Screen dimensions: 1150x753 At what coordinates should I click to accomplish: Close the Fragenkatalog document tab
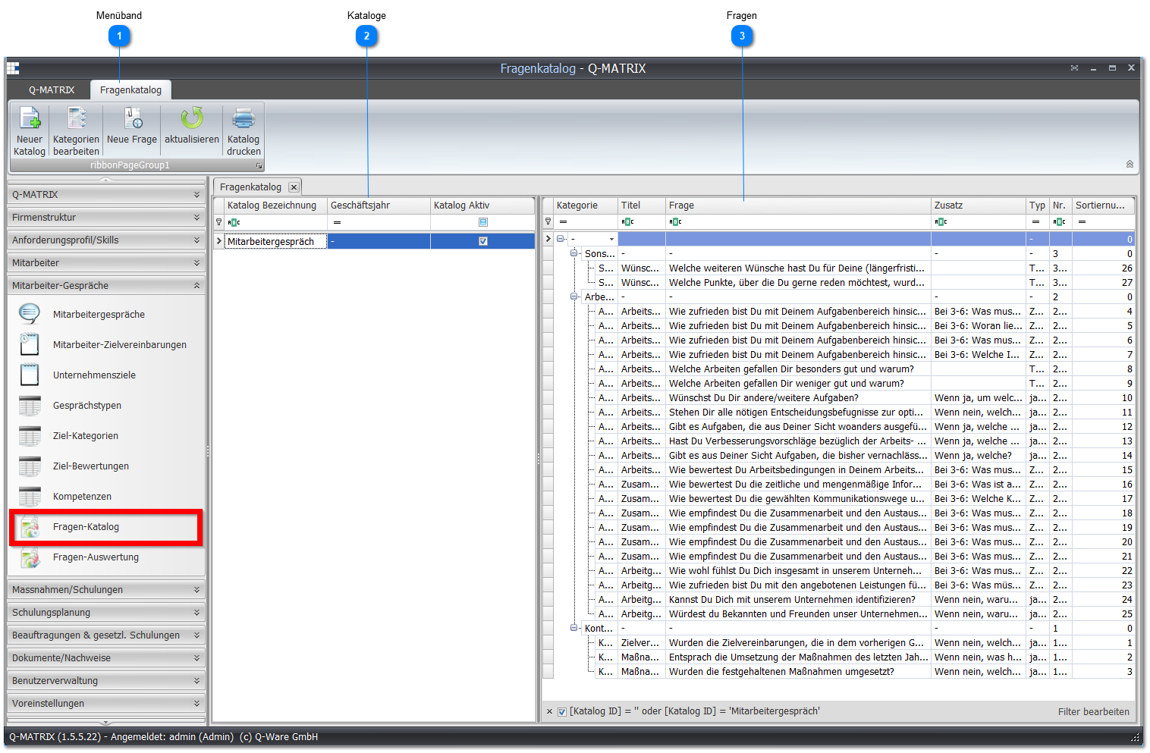tap(294, 187)
